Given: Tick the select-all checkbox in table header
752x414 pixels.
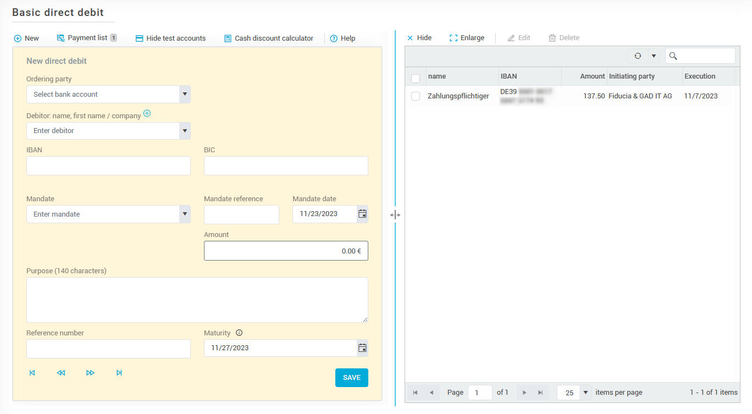Looking at the screenshot, I should [416, 78].
